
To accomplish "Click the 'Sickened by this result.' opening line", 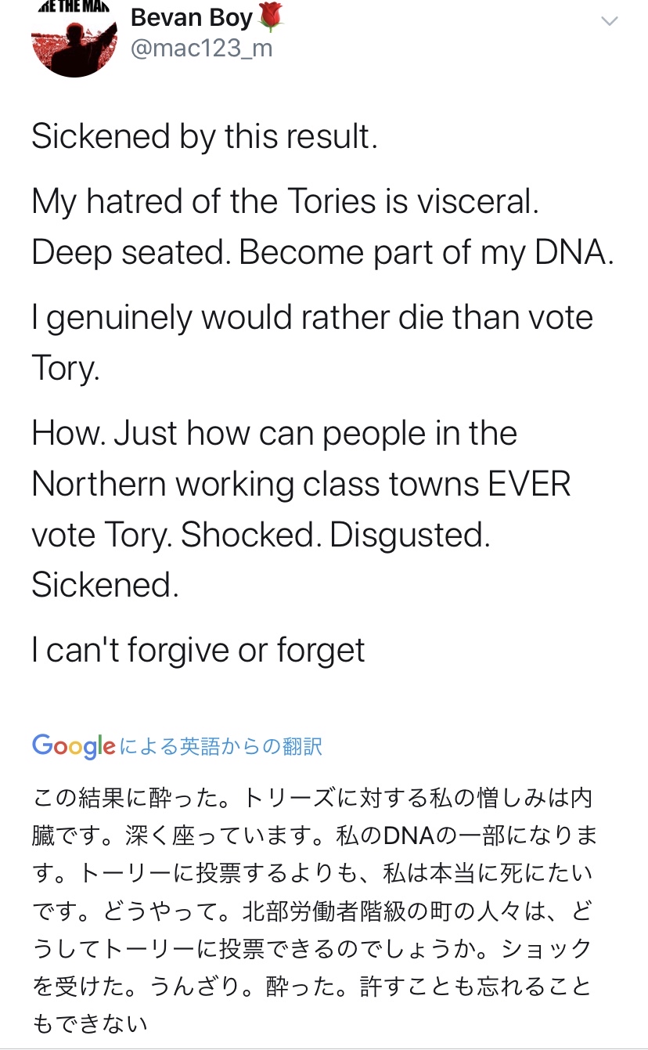I will click(x=204, y=136).
